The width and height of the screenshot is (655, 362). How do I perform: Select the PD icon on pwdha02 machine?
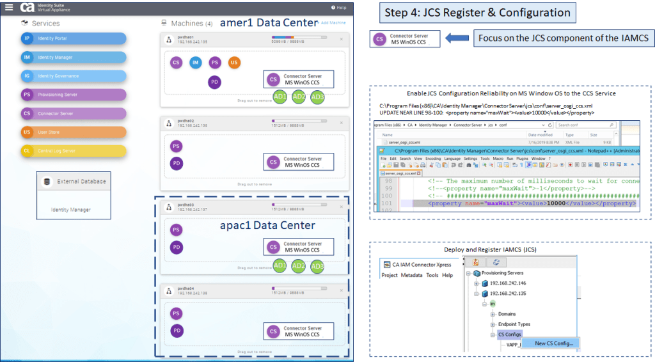tap(176, 164)
